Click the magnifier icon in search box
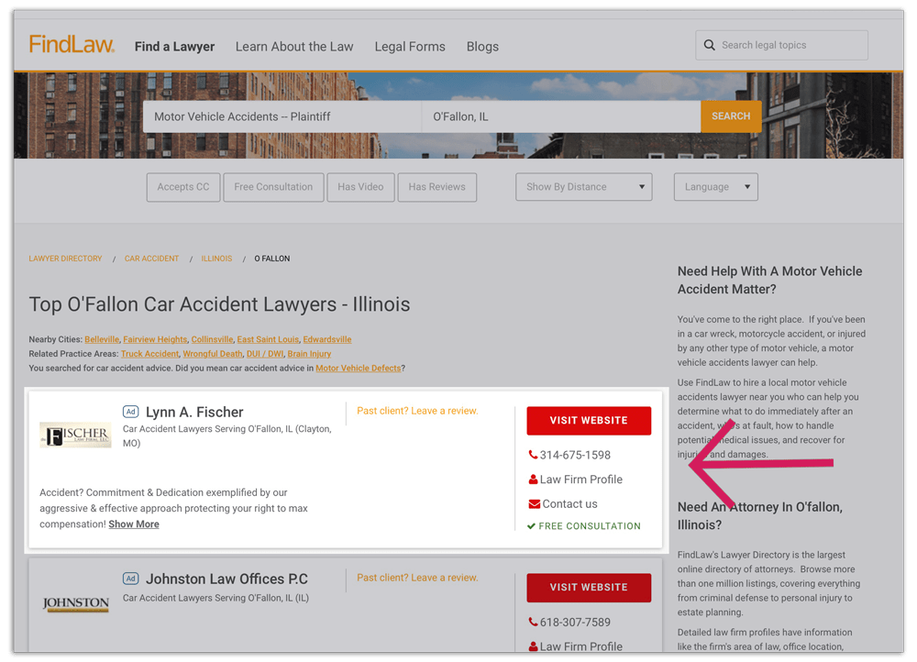The image size is (917, 662). click(709, 45)
